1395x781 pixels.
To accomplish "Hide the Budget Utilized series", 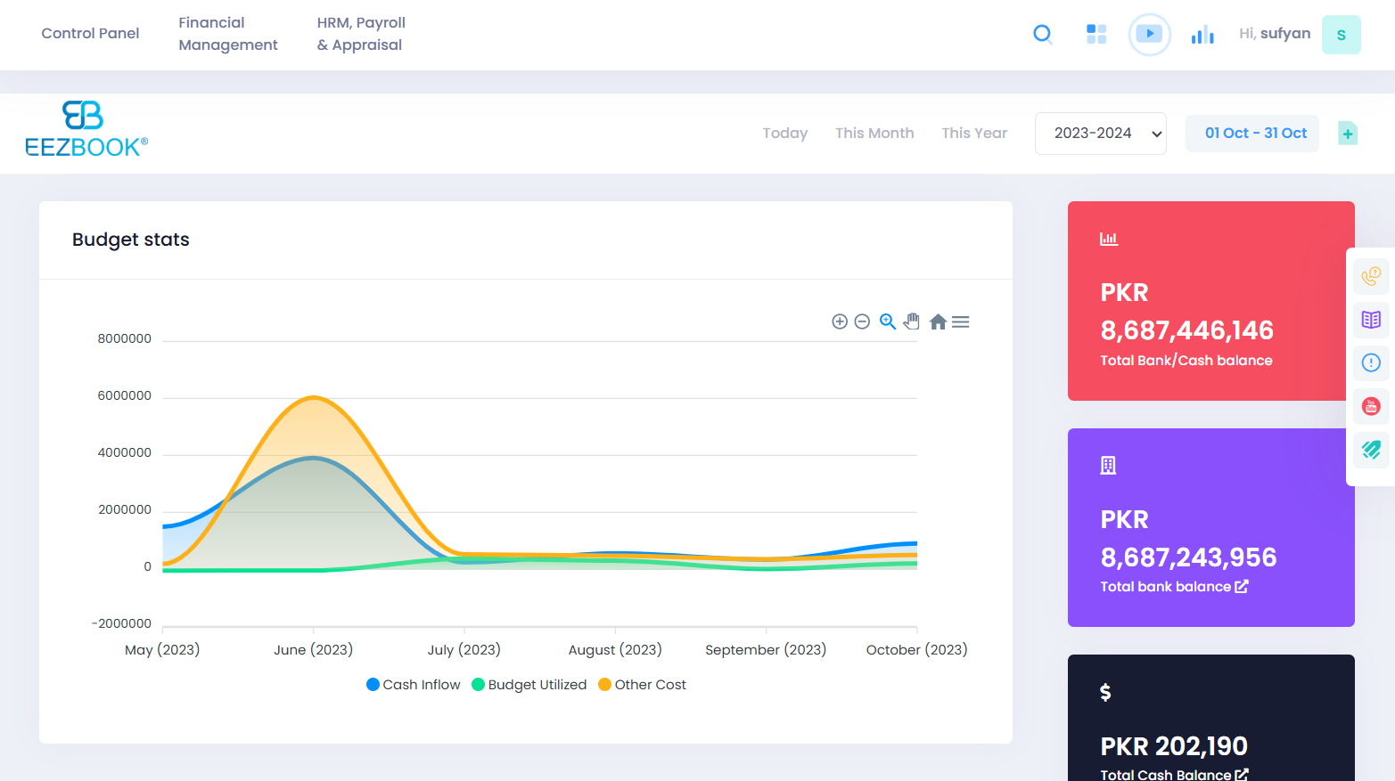I will 529,684.
